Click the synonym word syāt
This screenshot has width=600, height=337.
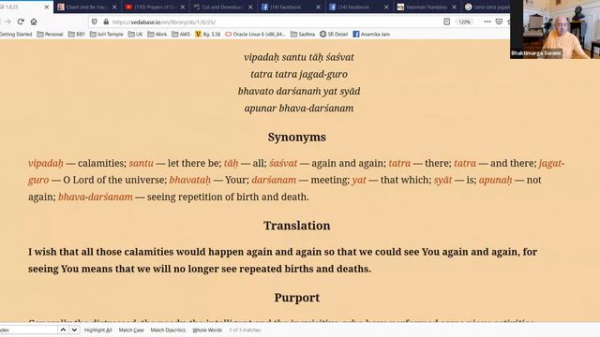pos(442,180)
